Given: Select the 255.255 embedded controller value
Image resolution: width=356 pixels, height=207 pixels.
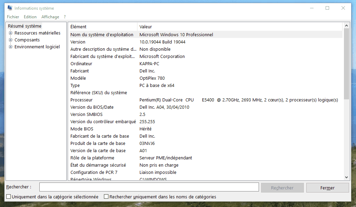Looking at the screenshot, I should click(x=147, y=122).
